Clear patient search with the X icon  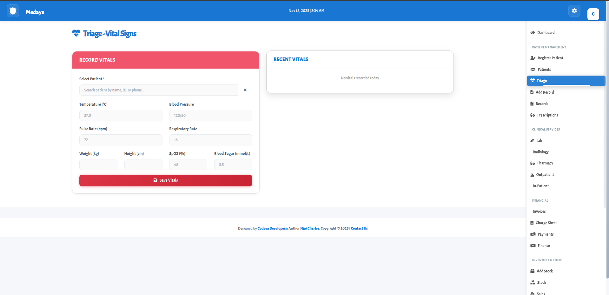point(245,90)
